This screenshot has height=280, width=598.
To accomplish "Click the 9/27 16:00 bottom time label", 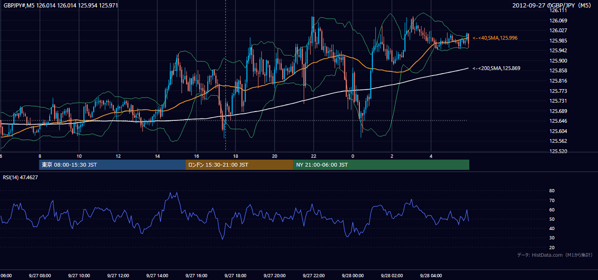I will click(196, 276).
